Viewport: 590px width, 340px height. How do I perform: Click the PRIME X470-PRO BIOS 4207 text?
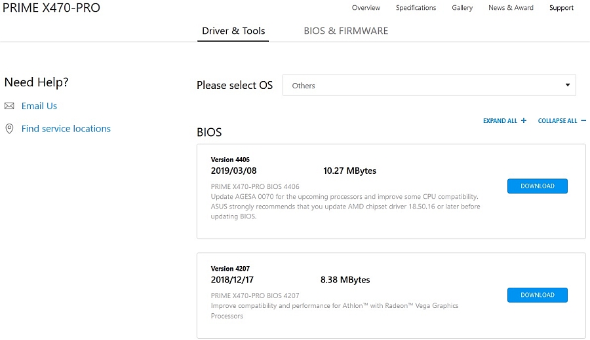coord(255,296)
